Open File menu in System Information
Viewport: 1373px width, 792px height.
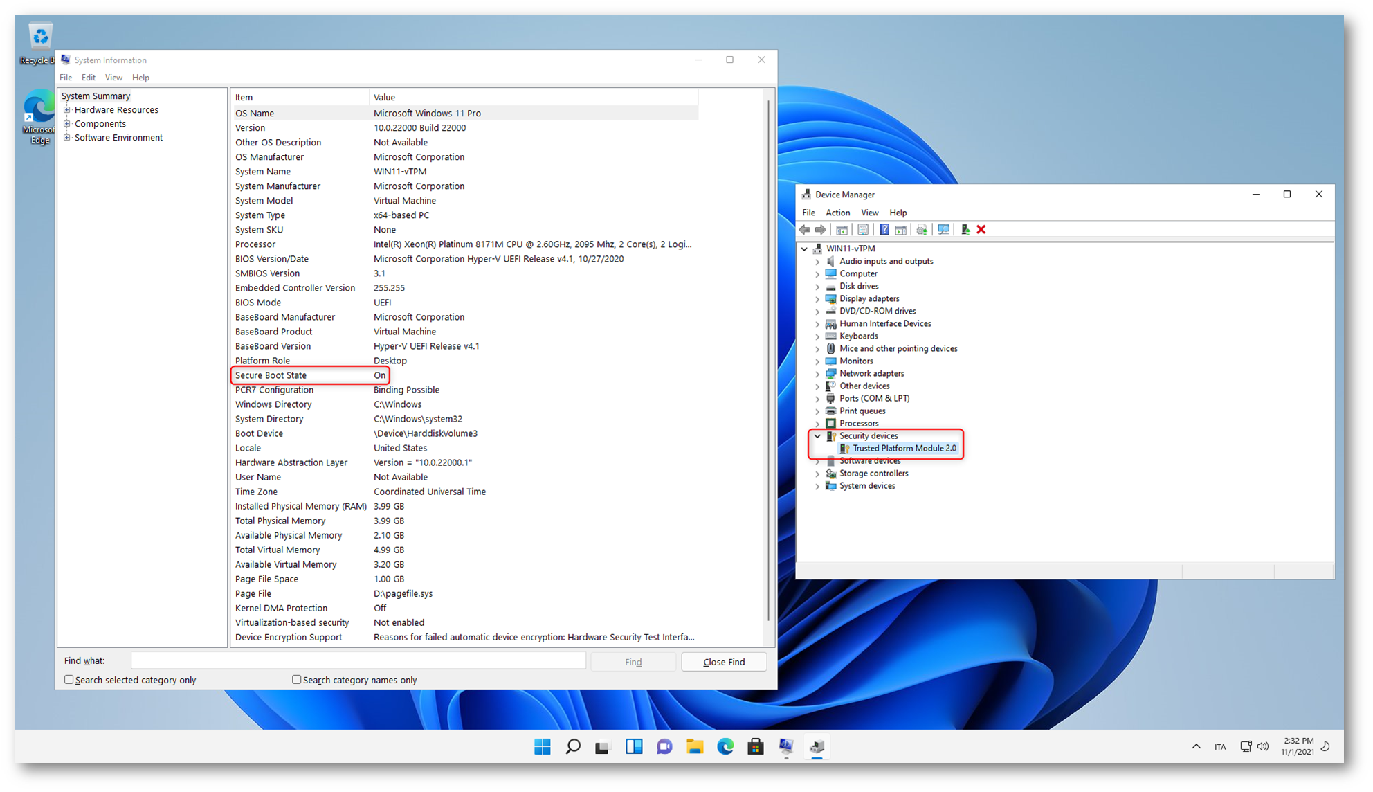pyautogui.click(x=66, y=78)
